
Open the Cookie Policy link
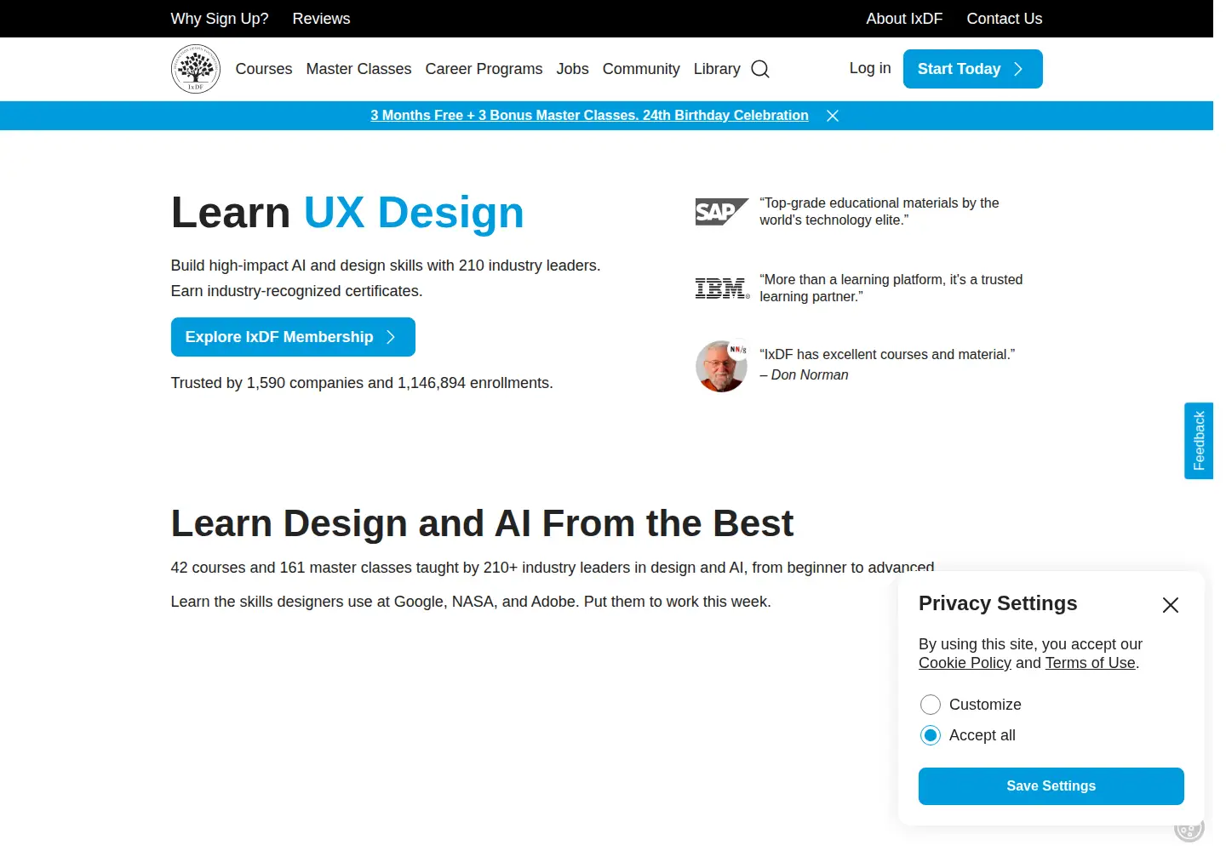tap(965, 663)
